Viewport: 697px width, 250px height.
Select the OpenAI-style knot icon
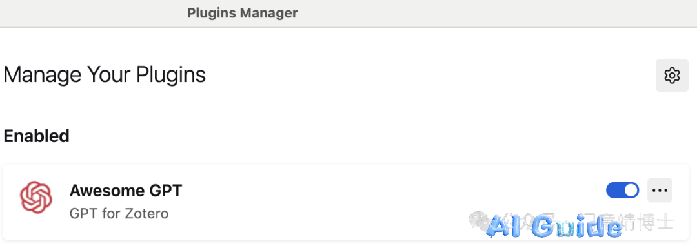[x=36, y=197]
